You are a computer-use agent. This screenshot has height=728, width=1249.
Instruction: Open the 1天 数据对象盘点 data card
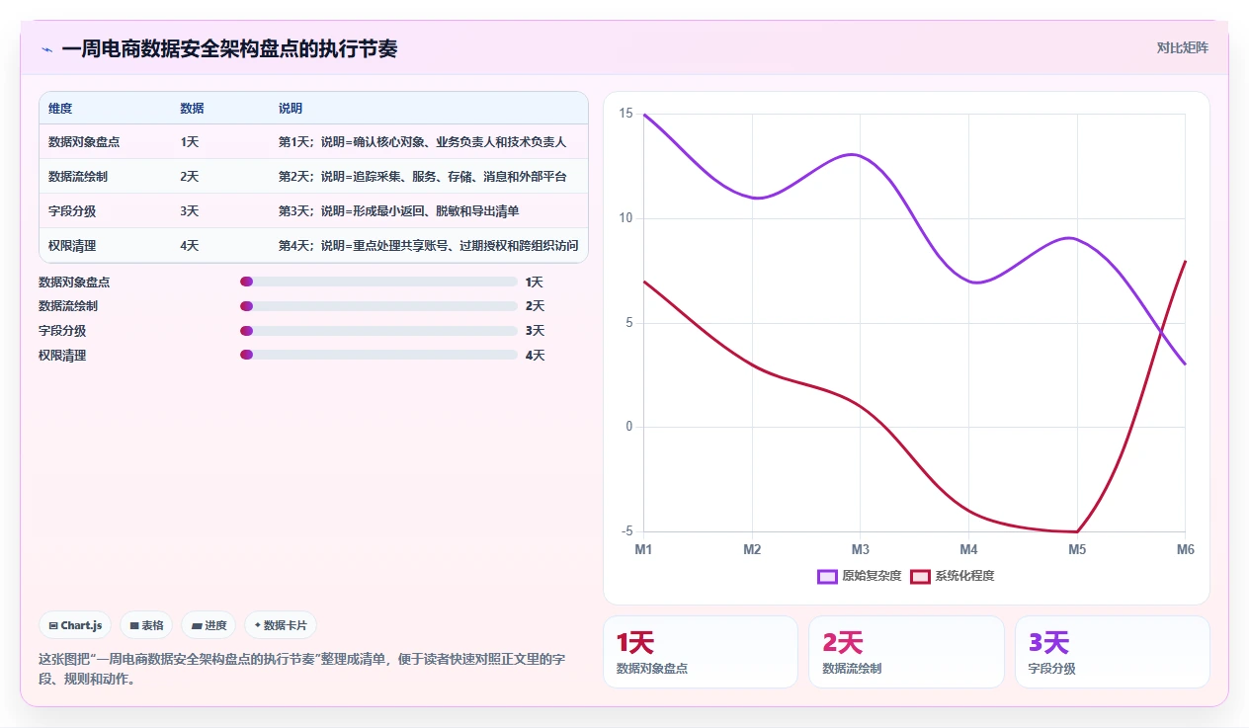click(x=701, y=652)
